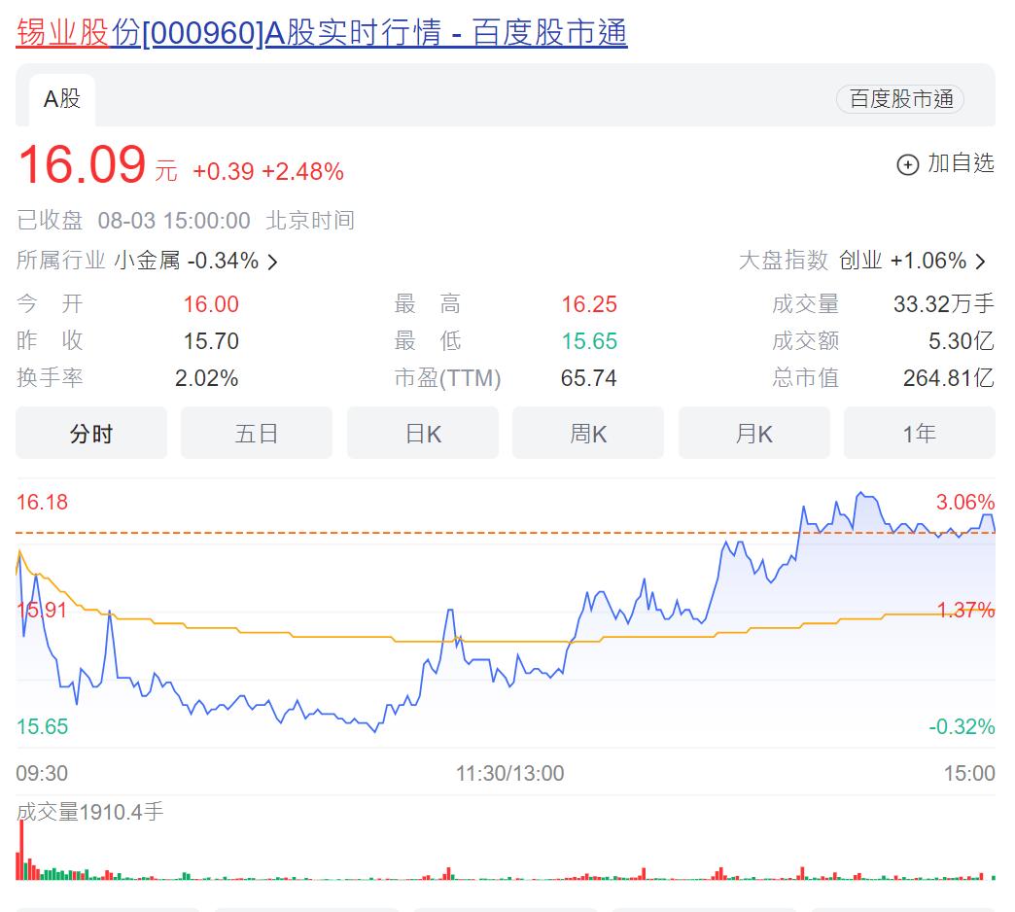Expand the 小金属 industry chevron arrow
Screen dimensions: 1015x912
(272, 262)
